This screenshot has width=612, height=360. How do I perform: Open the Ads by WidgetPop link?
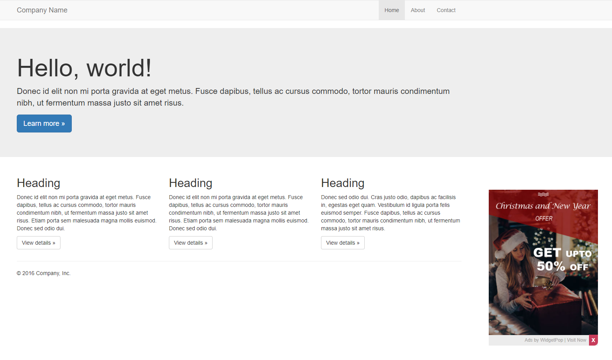544,340
